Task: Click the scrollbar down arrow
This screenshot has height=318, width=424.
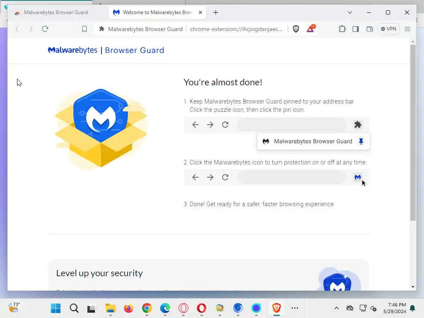Action: [x=413, y=287]
